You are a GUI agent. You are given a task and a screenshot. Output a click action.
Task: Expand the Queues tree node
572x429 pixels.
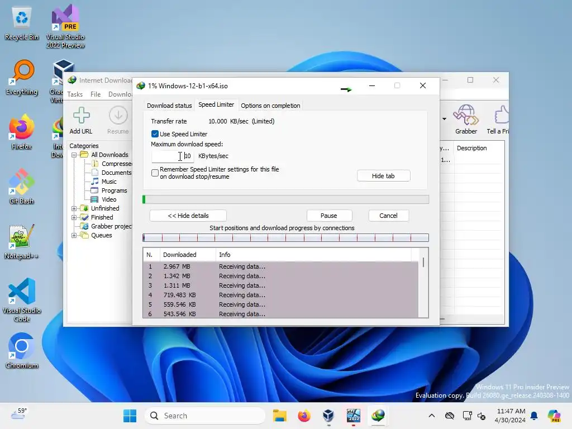coord(74,235)
